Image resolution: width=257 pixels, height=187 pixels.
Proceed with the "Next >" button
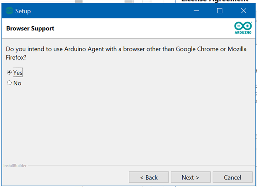click(x=191, y=177)
